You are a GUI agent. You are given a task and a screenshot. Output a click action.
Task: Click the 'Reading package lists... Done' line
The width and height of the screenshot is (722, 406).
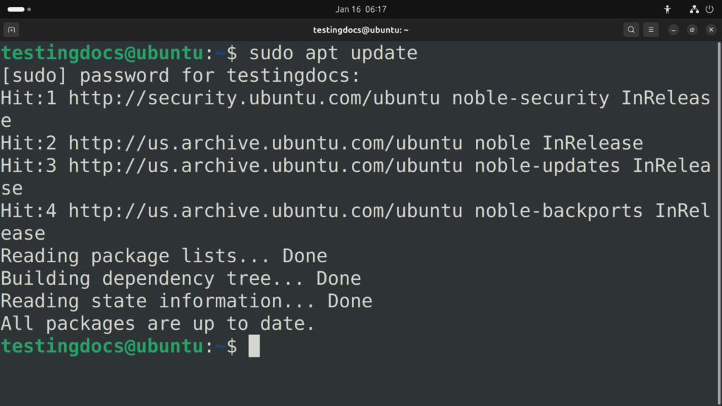click(164, 256)
